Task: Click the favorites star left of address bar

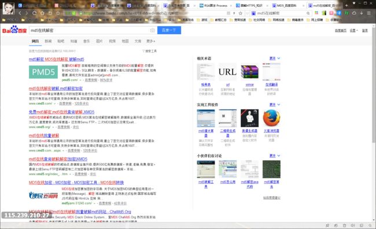Action: click(58, 13)
